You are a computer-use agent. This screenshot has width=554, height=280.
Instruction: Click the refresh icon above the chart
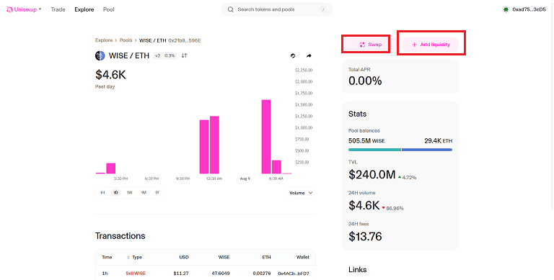click(x=293, y=55)
